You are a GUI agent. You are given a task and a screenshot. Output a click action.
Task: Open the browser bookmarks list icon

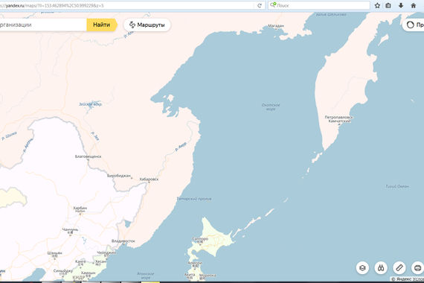tap(388, 5)
